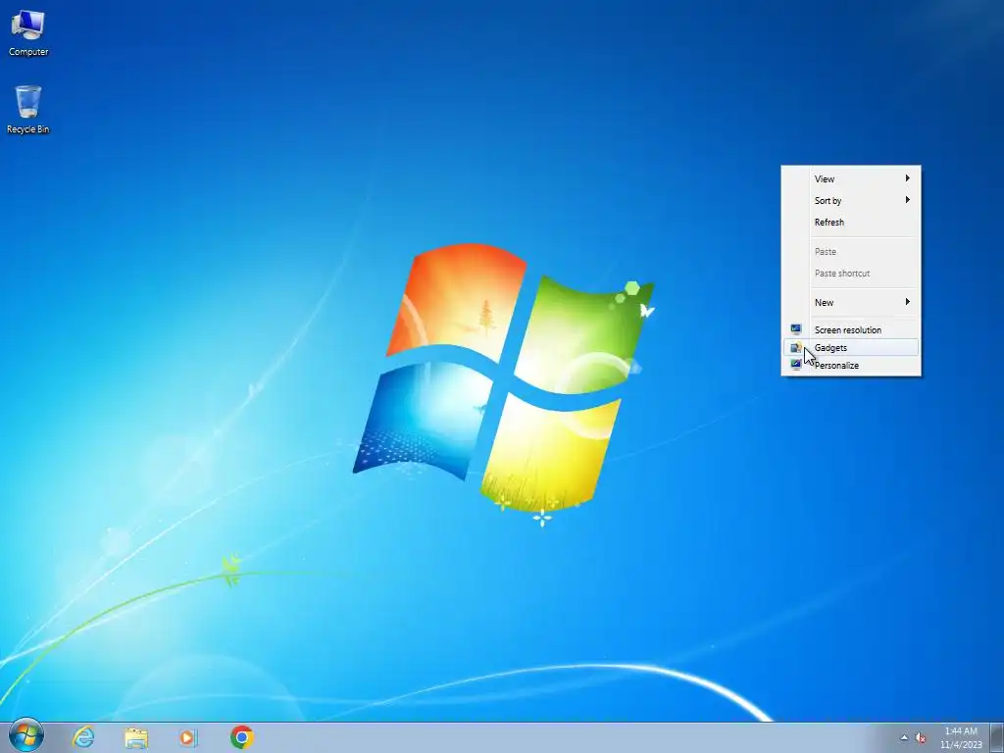Viewport: 1004px width, 753px height.
Task: Select Gadgets in context menu
Action: click(851, 347)
